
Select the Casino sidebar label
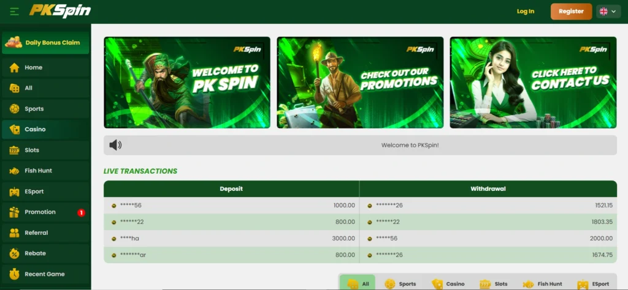[35, 130]
